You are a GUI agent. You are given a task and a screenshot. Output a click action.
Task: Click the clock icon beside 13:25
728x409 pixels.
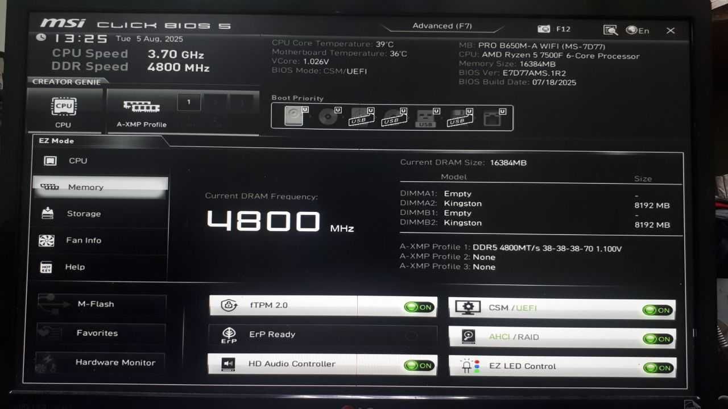pos(41,37)
